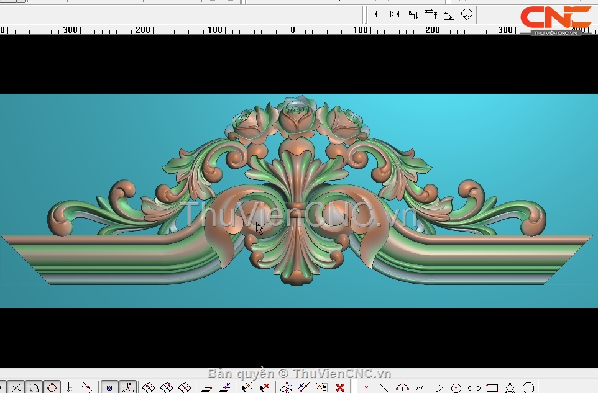Click the width and height dimension tool
The image size is (598, 393).
tap(430, 14)
